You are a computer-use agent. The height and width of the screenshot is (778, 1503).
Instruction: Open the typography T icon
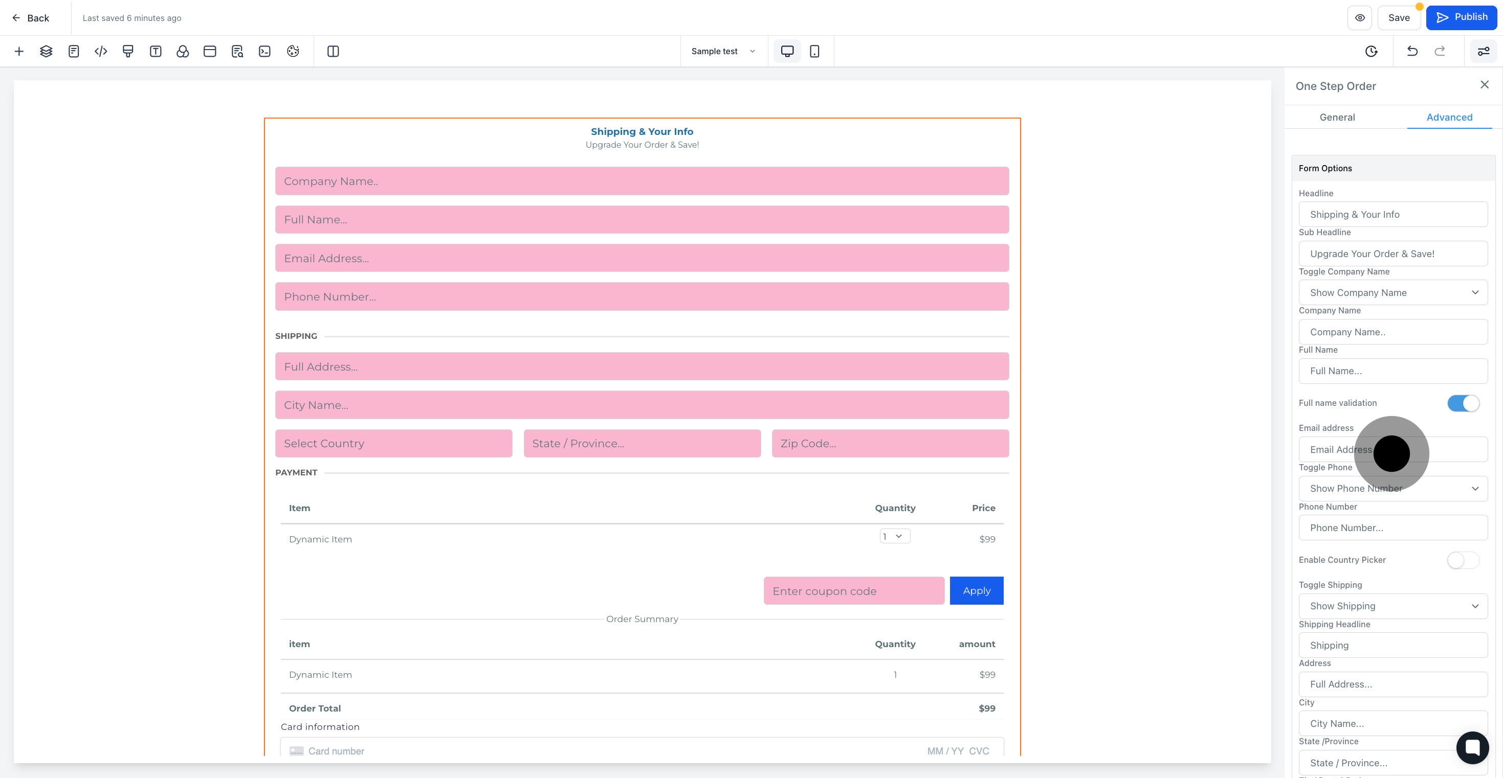click(x=155, y=51)
